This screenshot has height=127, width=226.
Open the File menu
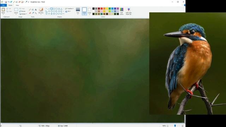tap(4, 5)
